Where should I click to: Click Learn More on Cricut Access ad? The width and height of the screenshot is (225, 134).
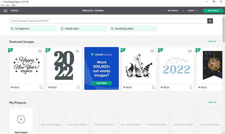(x=102, y=83)
